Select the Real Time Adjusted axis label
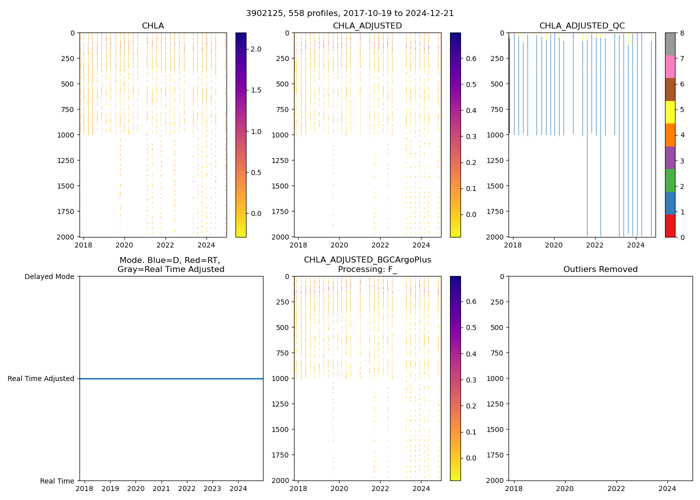The width and height of the screenshot is (700, 500). point(41,378)
